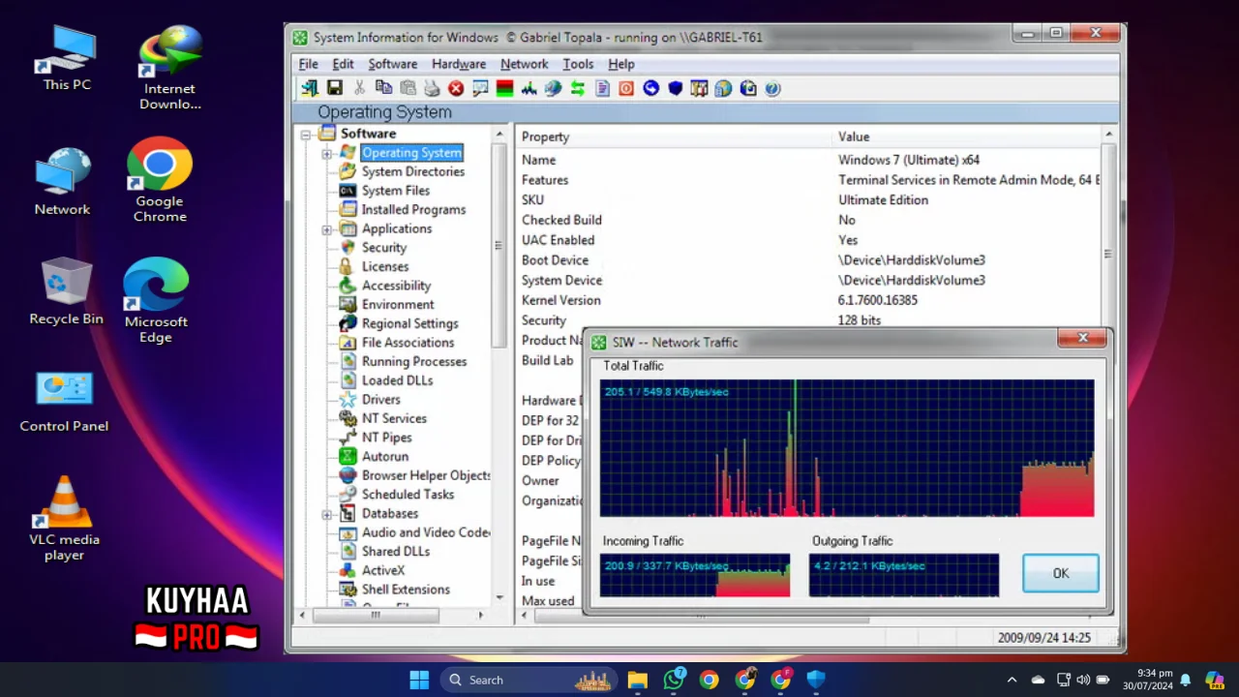Select NT Services in tree
The height and width of the screenshot is (697, 1239).
[x=394, y=418]
